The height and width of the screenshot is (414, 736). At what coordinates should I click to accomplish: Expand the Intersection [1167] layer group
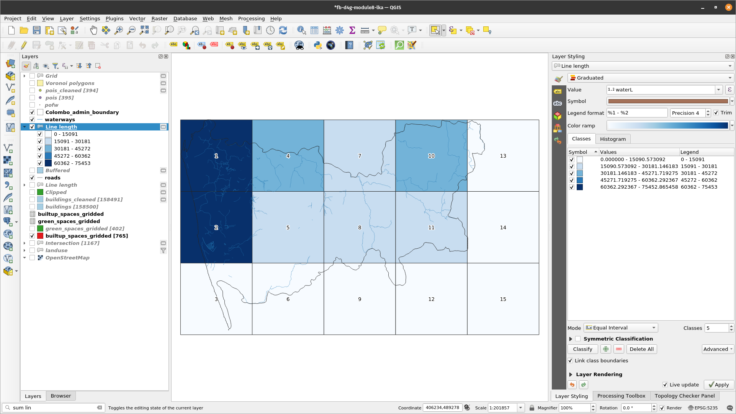(x=25, y=243)
